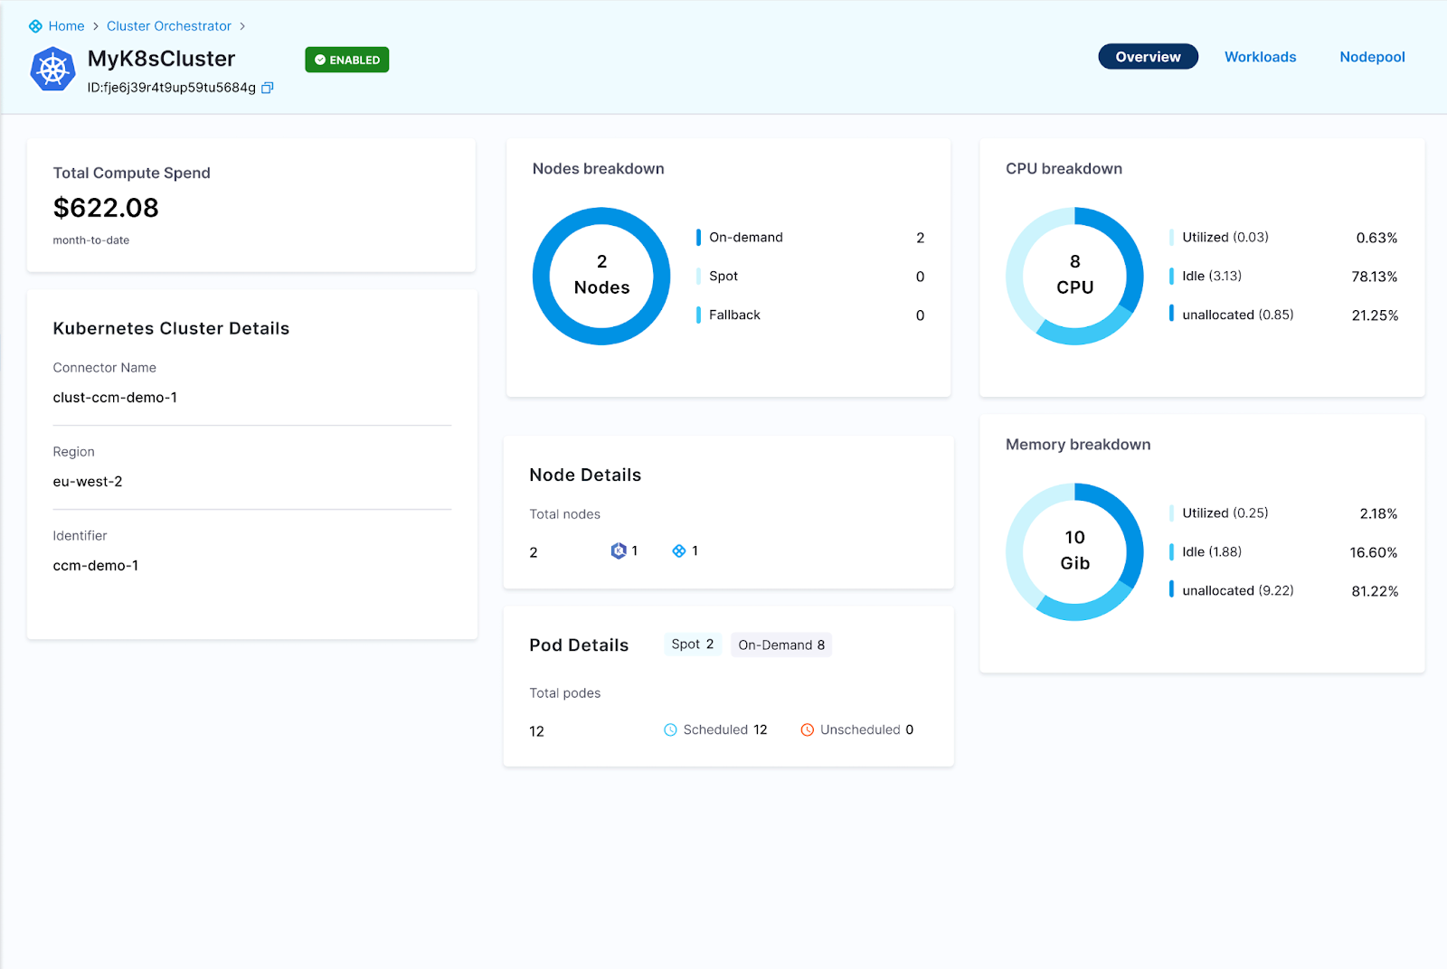
Task: Click the Memory Idle (1.88) legend entry
Action: [1212, 551]
